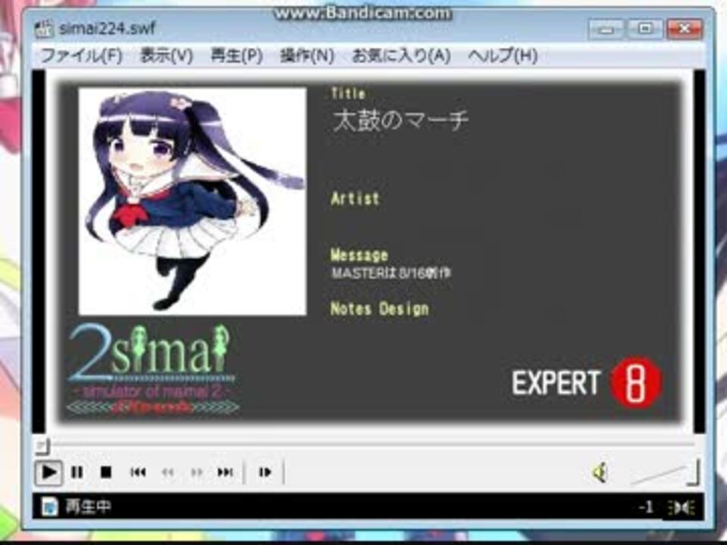Viewport: 727px width, 545px height.
Task: Stop playback with the square stop button
Action: click(106, 472)
